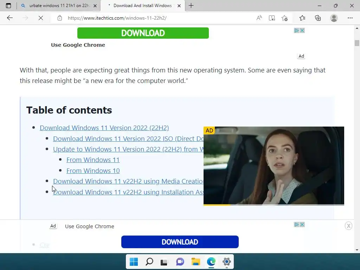360x270 pixels.
Task: Close the Download And Install Windows tab
Action: [x=179, y=6]
